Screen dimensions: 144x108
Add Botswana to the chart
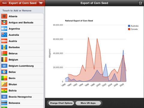pyautogui.click(x=22, y=103)
